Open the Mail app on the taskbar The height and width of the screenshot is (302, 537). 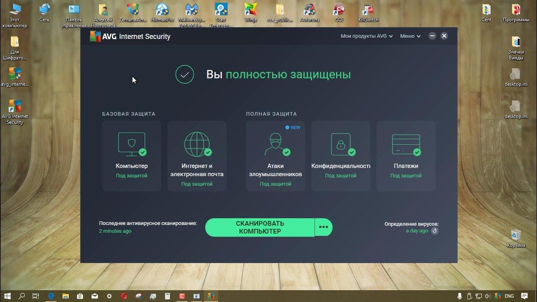(95, 296)
